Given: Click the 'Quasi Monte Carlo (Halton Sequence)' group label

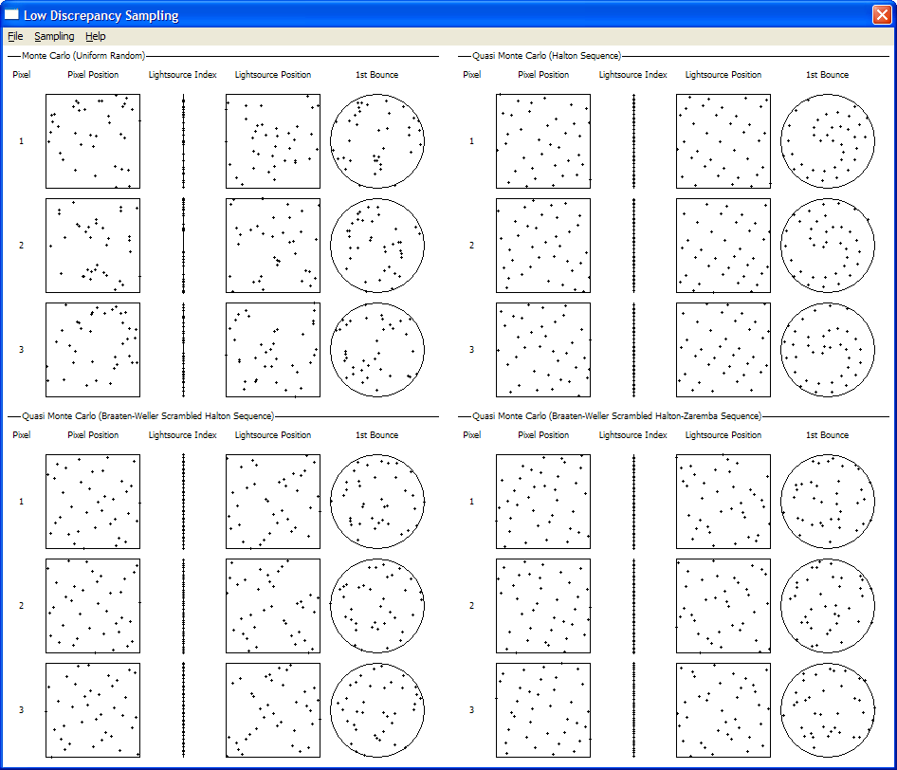Looking at the screenshot, I should click(546, 56).
